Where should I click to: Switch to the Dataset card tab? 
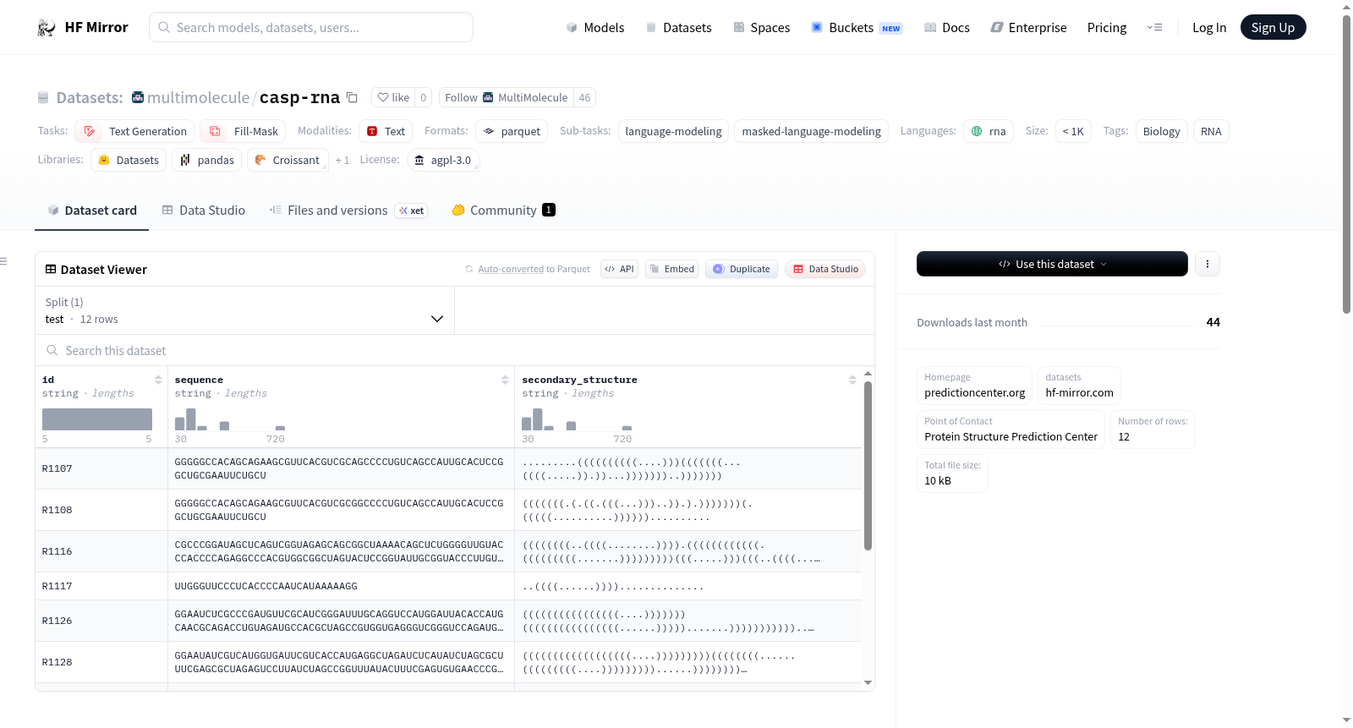pos(91,211)
